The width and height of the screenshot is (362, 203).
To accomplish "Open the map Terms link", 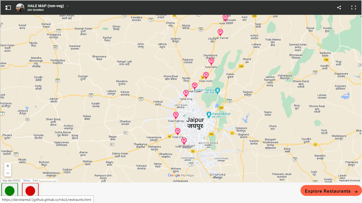I will (27, 181).
